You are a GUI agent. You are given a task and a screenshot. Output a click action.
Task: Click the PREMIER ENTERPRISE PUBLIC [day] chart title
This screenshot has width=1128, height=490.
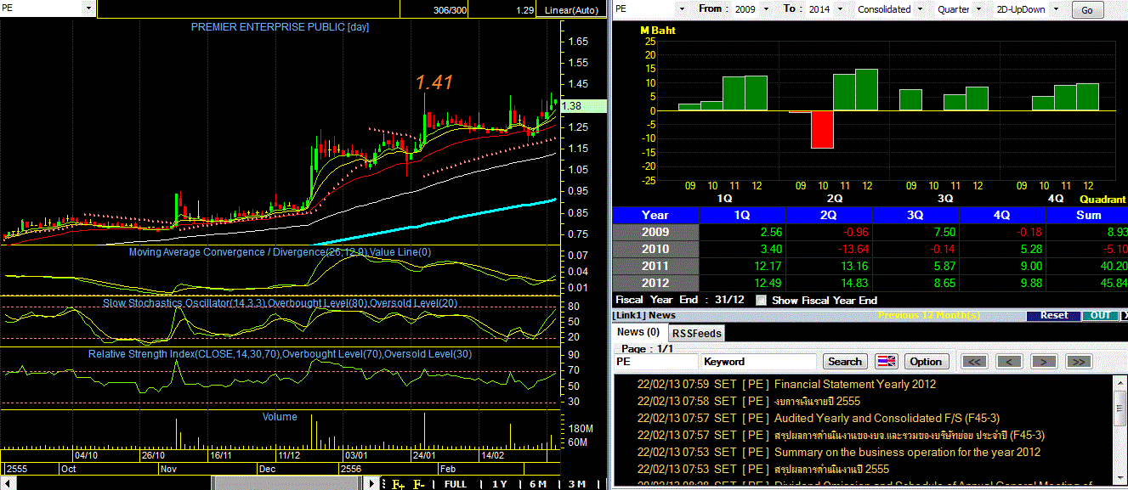click(x=280, y=27)
